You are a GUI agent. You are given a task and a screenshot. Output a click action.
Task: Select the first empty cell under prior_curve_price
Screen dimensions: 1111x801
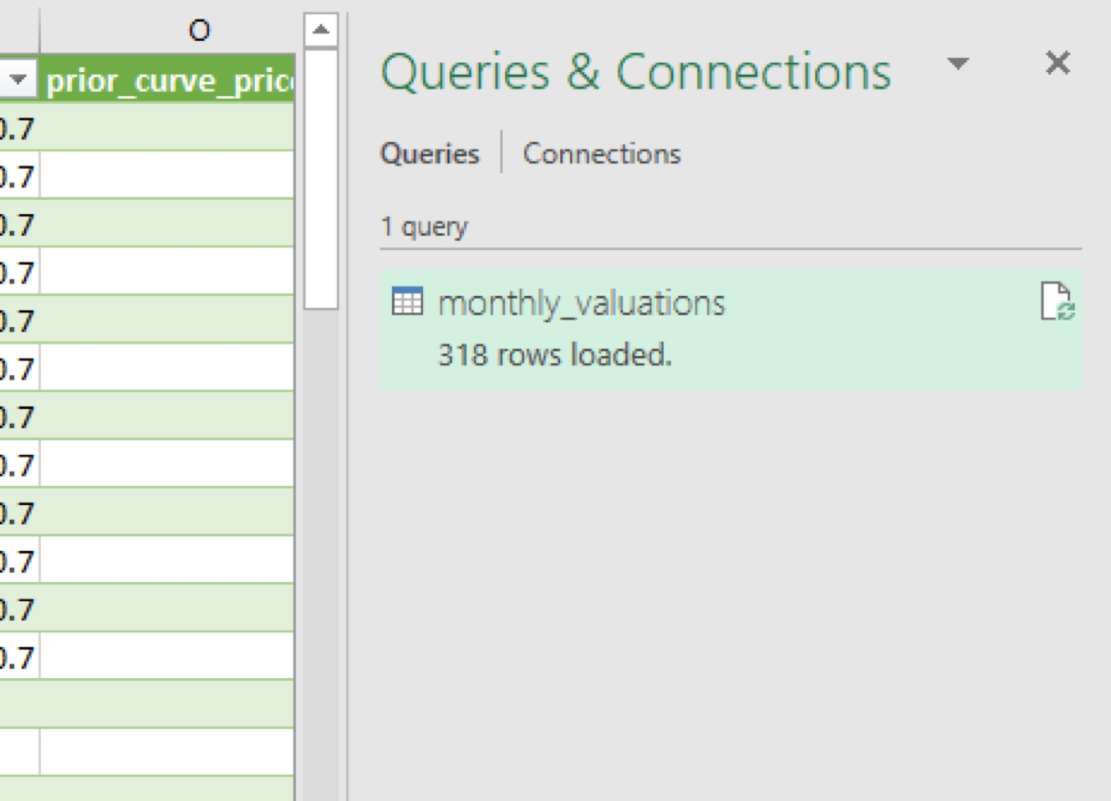167,129
